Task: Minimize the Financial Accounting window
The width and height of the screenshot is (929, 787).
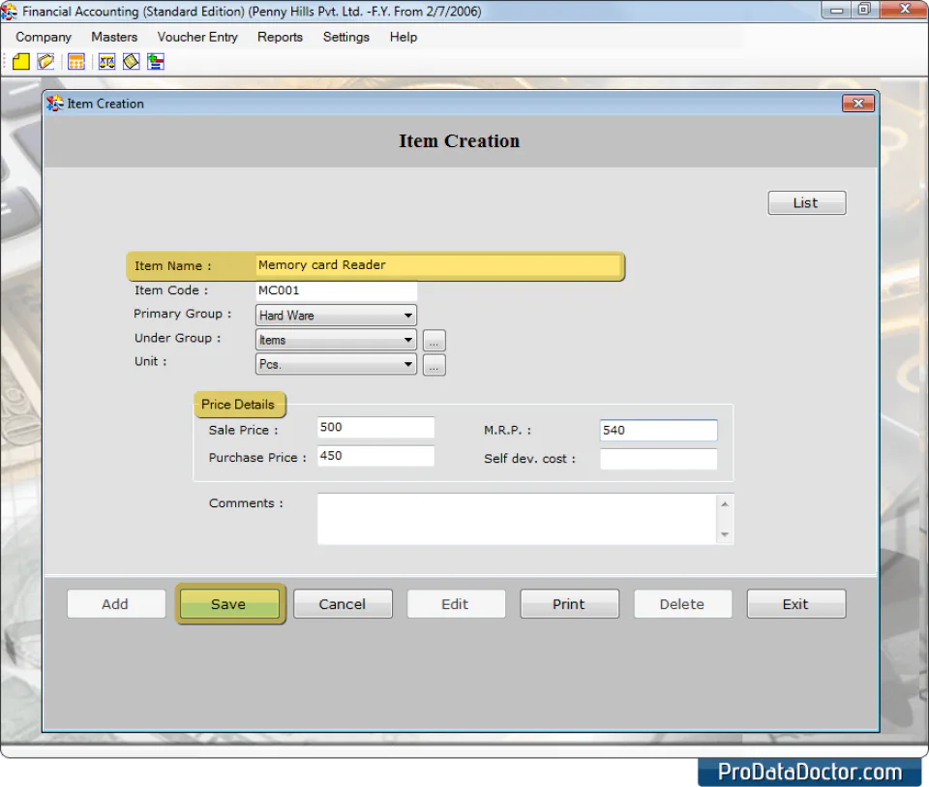Action: click(836, 10)
